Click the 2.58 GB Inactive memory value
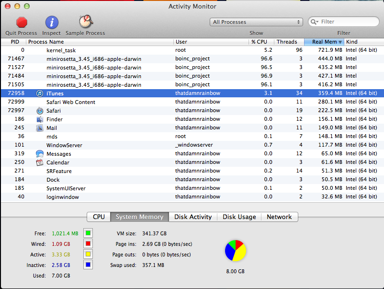 tap(61, 265)
